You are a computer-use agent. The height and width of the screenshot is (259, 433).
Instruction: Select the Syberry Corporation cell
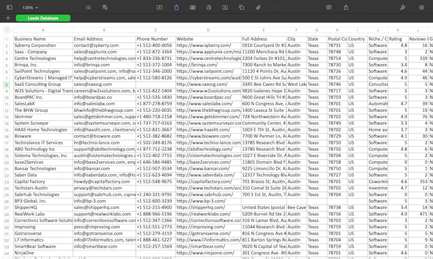coord(43,45)
